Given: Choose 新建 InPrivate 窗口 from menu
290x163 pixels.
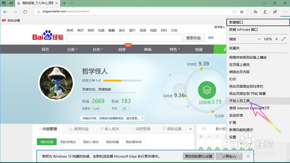Looking at the screenshot, I should point(258,30).
